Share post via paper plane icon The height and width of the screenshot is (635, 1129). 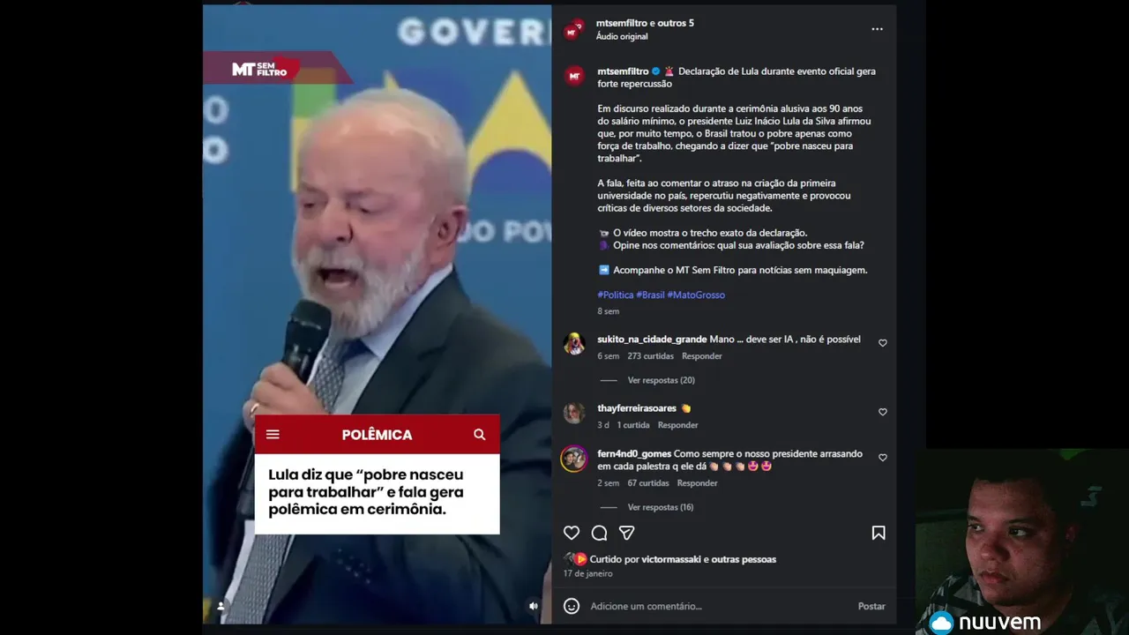626,533
